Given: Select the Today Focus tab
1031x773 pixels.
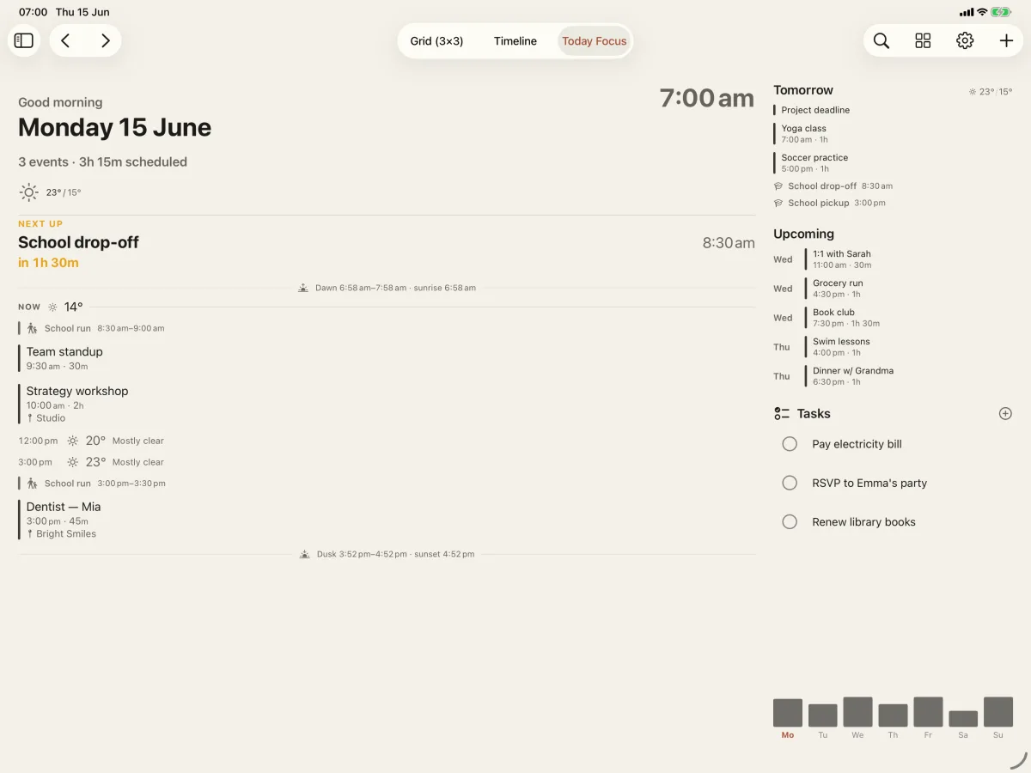Looking at the screenshot, I should point(595,41).
